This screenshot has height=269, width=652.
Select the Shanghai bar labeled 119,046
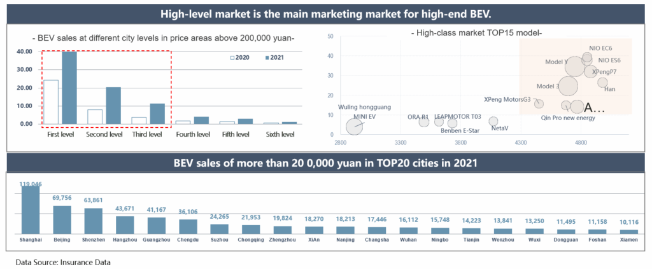31,211
